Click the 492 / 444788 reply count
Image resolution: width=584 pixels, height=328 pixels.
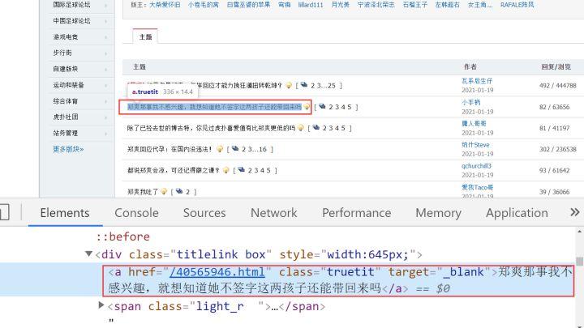coord(557,86)
